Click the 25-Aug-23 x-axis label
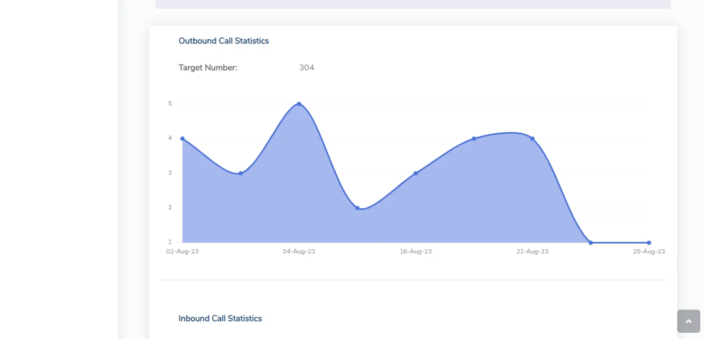704x339 pixels. pyautogui.click(x=649, y=251)
